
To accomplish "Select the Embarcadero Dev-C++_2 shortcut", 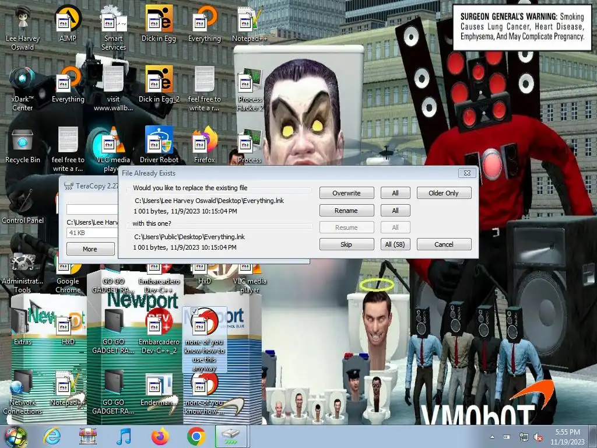I will pyautogui.click(x=159, y=331).
